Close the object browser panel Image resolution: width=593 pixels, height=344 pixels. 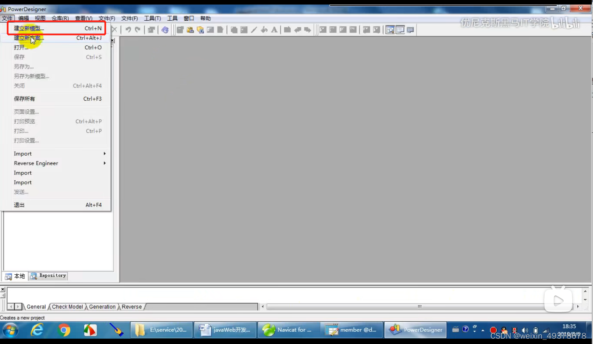[112, 40]
